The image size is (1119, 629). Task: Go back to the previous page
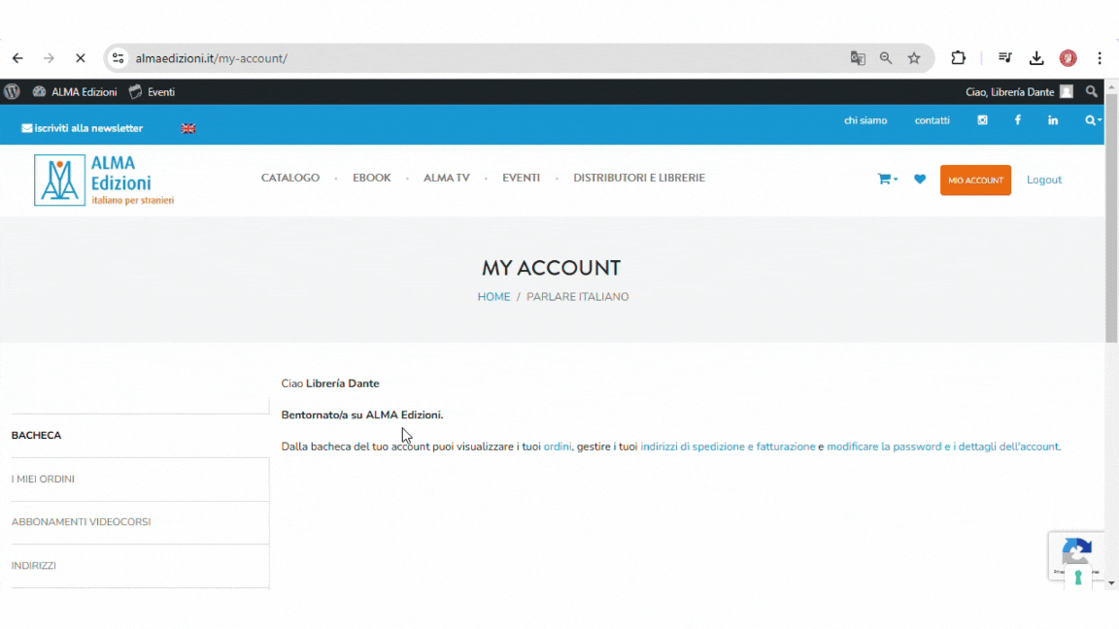tap(17, 58)
